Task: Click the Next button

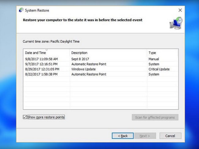Action: click(x=145, y=136)
